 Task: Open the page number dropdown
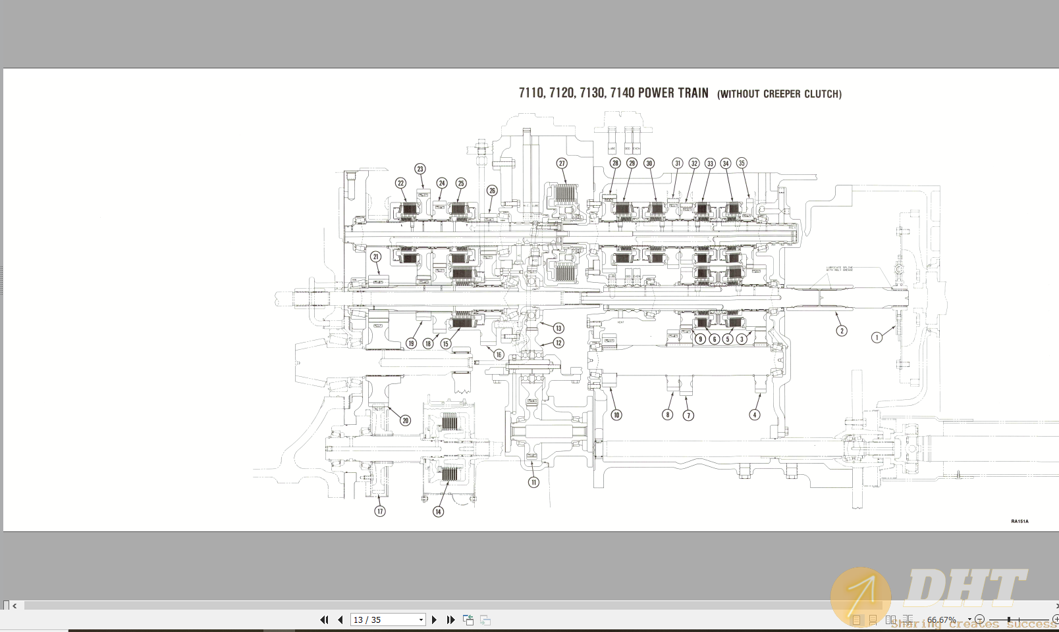coord(420,620)
